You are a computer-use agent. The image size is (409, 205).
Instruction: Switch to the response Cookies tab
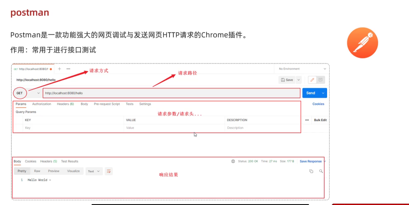point(31,161)
